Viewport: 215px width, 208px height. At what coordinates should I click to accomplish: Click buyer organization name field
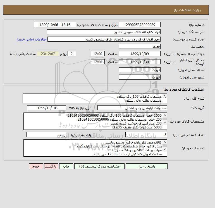click(104, 32)
